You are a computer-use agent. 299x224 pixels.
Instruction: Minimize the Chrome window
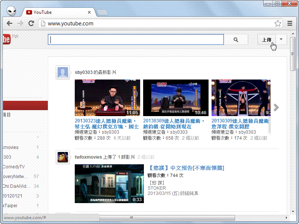pos(268,4)
